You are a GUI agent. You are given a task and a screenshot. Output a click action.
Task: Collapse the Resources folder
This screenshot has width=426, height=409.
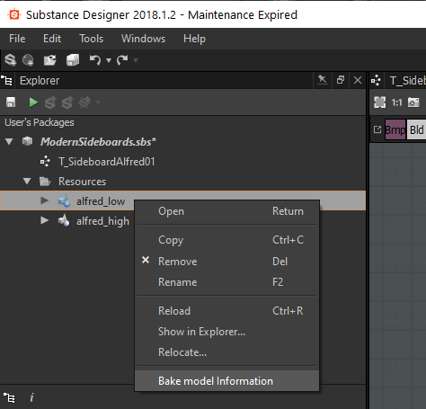point(27,182)
